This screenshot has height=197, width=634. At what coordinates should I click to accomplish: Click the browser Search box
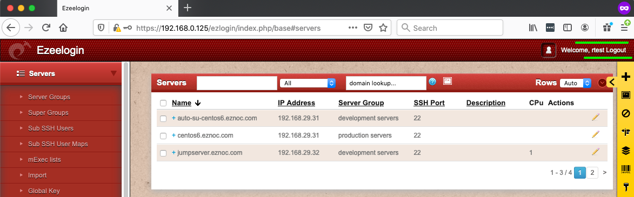tap(450, 28)
